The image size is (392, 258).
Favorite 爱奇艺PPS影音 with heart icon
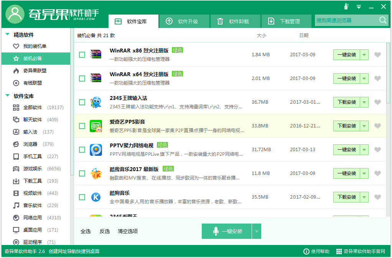tap(377, 126)
